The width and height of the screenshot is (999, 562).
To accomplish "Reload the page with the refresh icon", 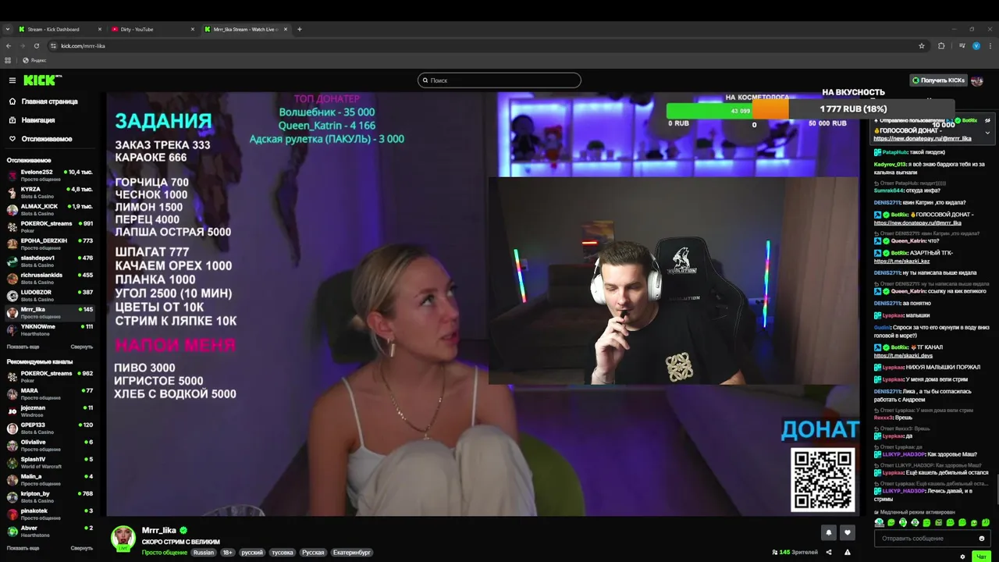I will [36, 46].
